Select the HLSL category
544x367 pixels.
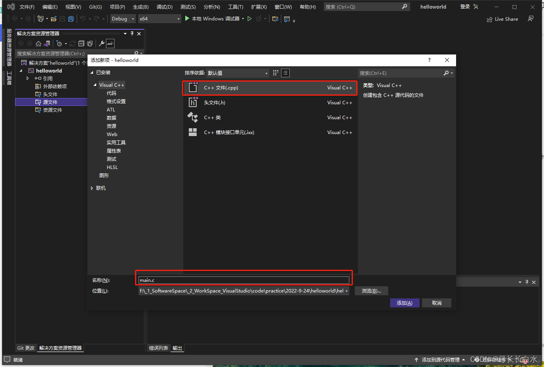tap(112, 167)
